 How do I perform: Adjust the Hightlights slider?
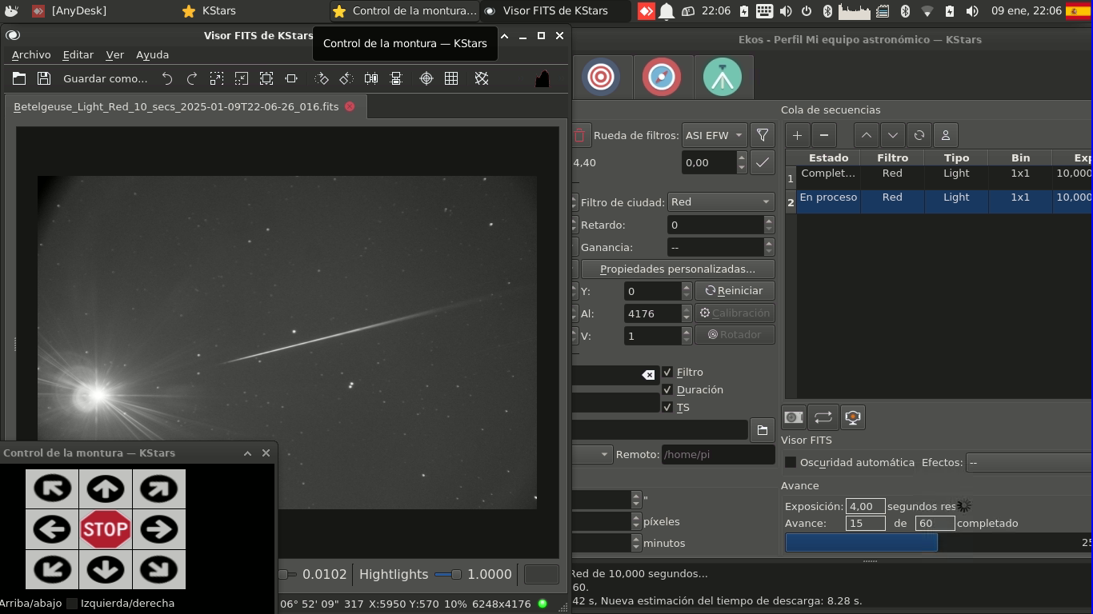tap(448, 574)
